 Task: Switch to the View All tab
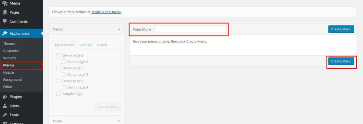[x=85, y=45]
